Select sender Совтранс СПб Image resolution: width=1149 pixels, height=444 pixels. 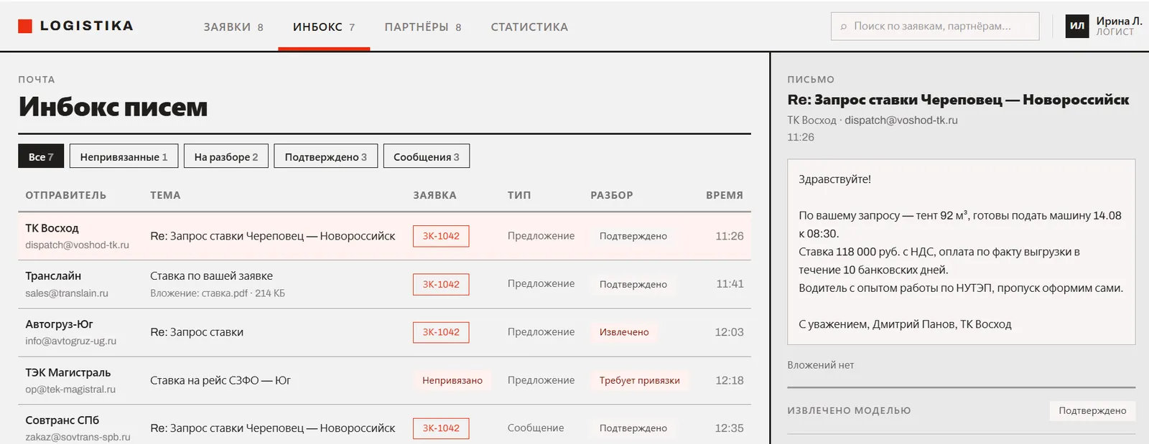[x=62, y=420]
